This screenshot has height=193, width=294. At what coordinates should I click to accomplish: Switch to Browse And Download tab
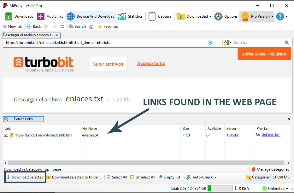click(x=91, y=16)
